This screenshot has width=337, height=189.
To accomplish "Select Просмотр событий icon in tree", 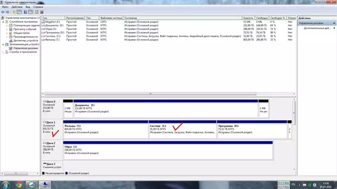I will tap(11, 29).
